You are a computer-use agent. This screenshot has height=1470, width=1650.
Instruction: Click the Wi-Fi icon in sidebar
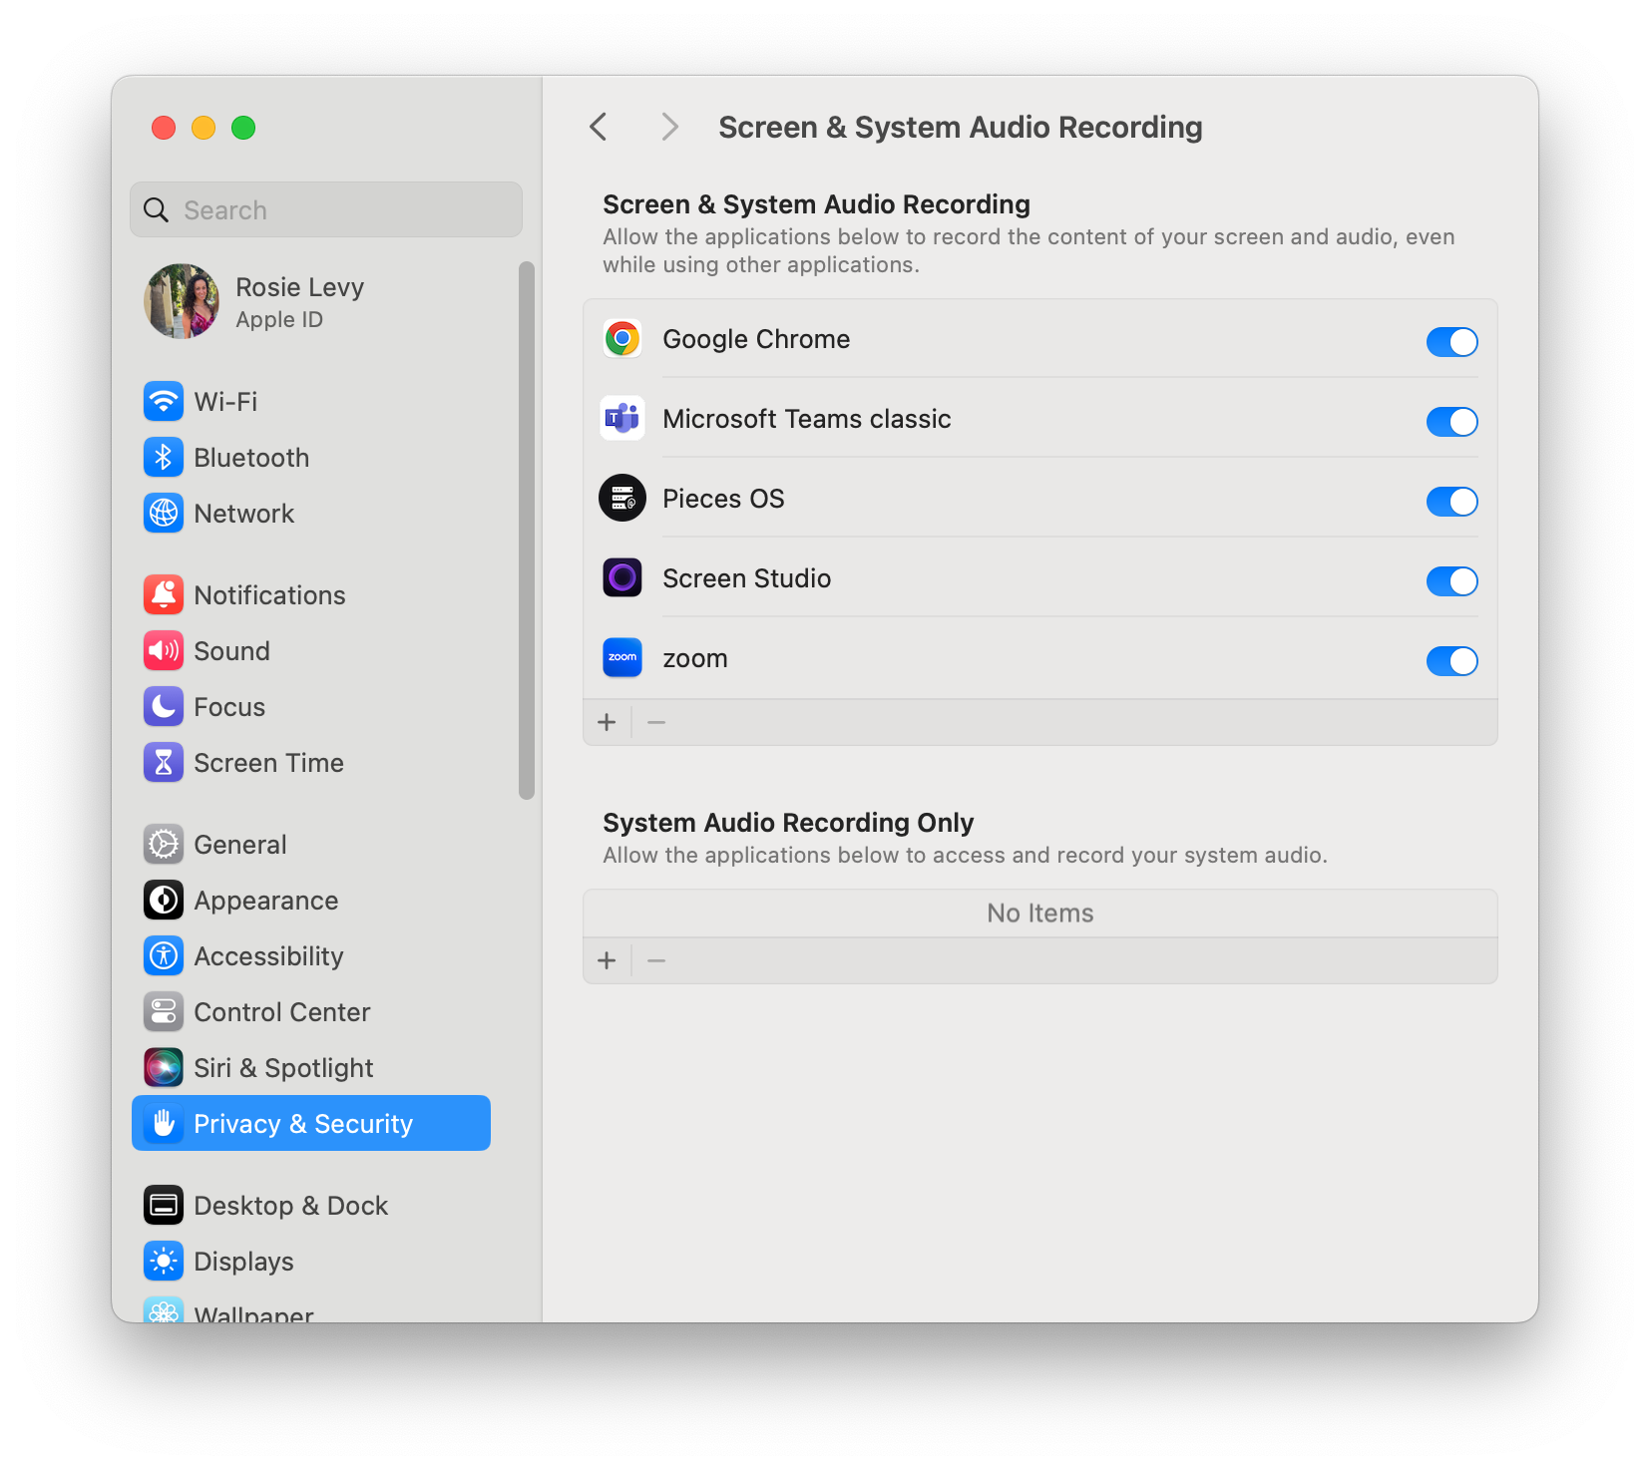coord(164,402)
